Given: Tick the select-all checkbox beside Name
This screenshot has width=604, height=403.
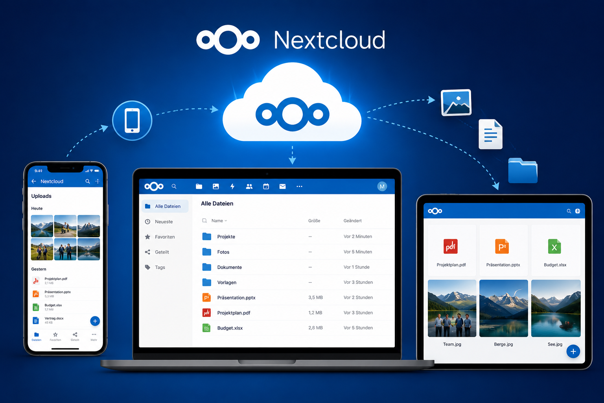Looking at the screenshot, I should [x=204, y=221].
